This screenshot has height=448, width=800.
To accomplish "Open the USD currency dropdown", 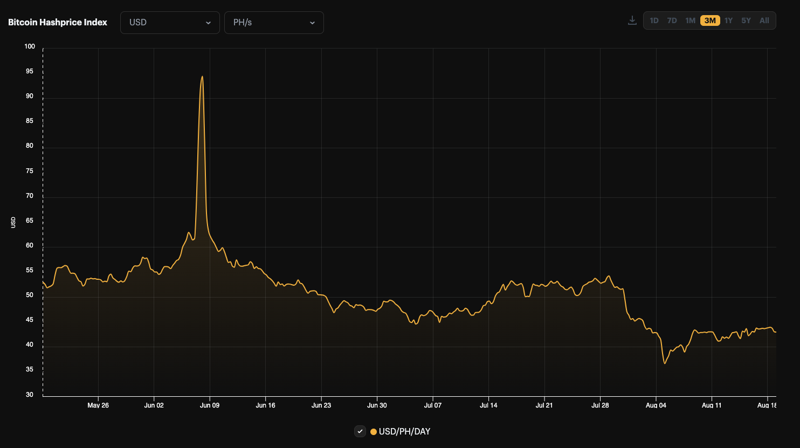I will click(170, 23).
